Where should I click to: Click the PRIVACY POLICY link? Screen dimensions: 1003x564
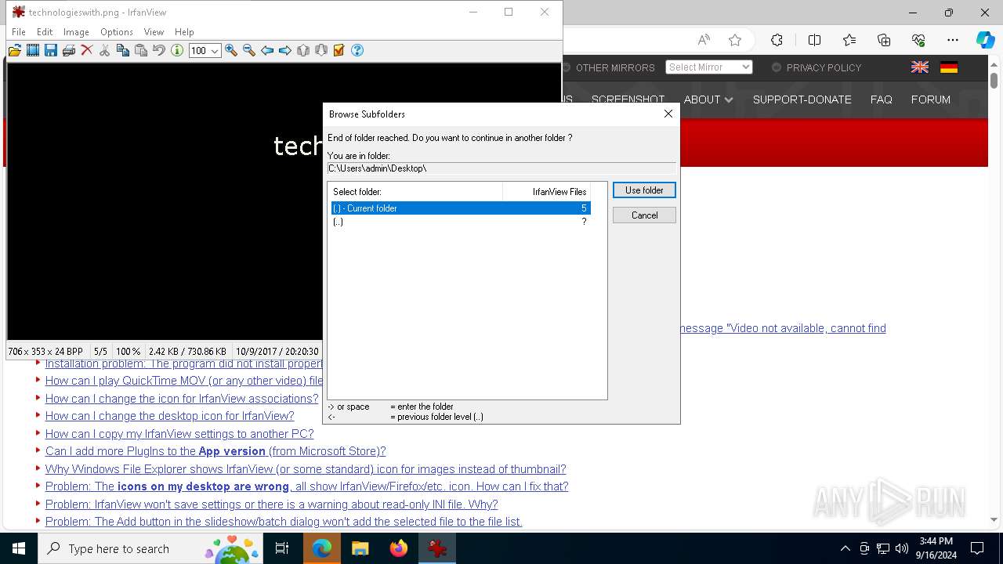824,67
